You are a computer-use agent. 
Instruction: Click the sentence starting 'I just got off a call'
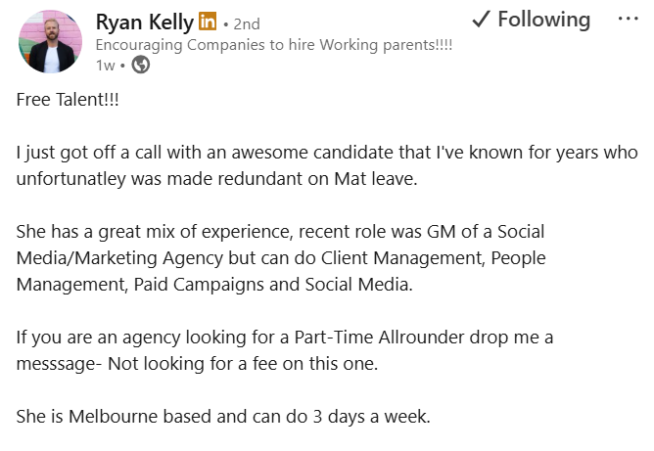coord(327,153)
